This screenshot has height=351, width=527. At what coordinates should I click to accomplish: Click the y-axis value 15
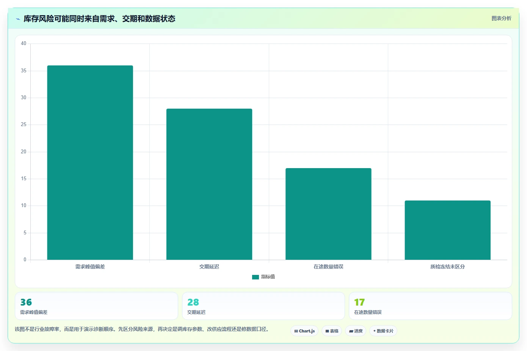click(x=24, y=179)
